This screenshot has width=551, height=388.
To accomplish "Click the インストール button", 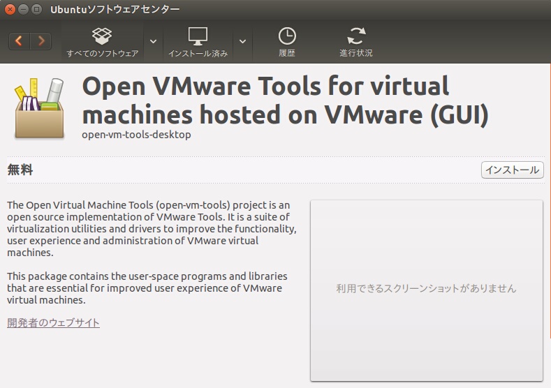I will pos(512,170).
